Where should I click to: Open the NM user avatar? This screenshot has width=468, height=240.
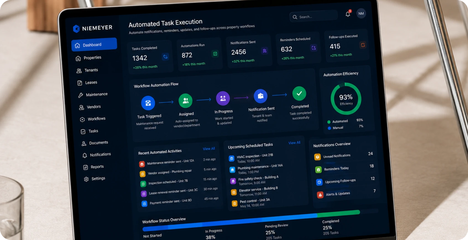[x=361, y=14]
